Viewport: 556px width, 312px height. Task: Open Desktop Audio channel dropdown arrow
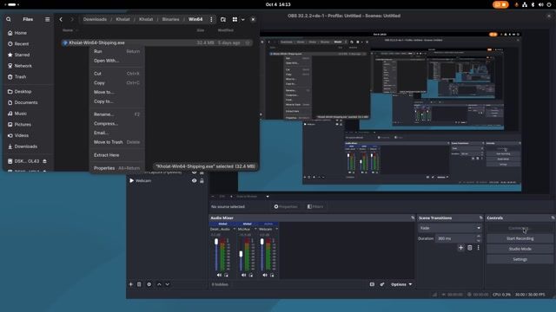234,229
